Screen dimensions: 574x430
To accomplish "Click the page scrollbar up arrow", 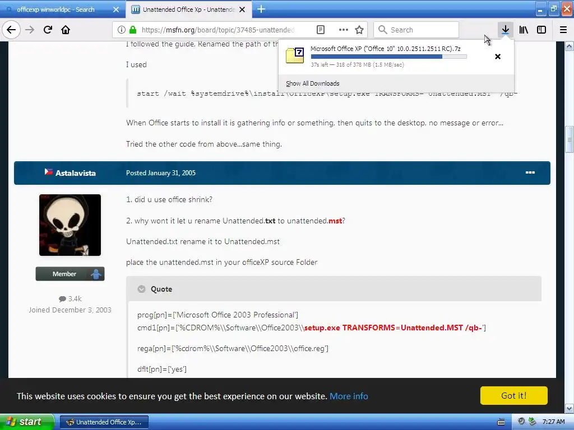I will pyautogui.click(x=570, y=46).
